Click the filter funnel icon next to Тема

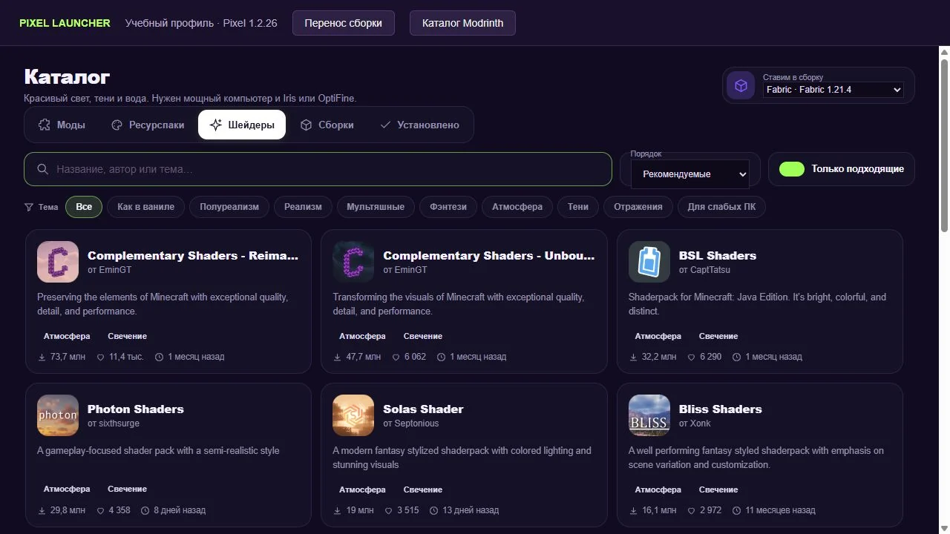coord(29,207)
